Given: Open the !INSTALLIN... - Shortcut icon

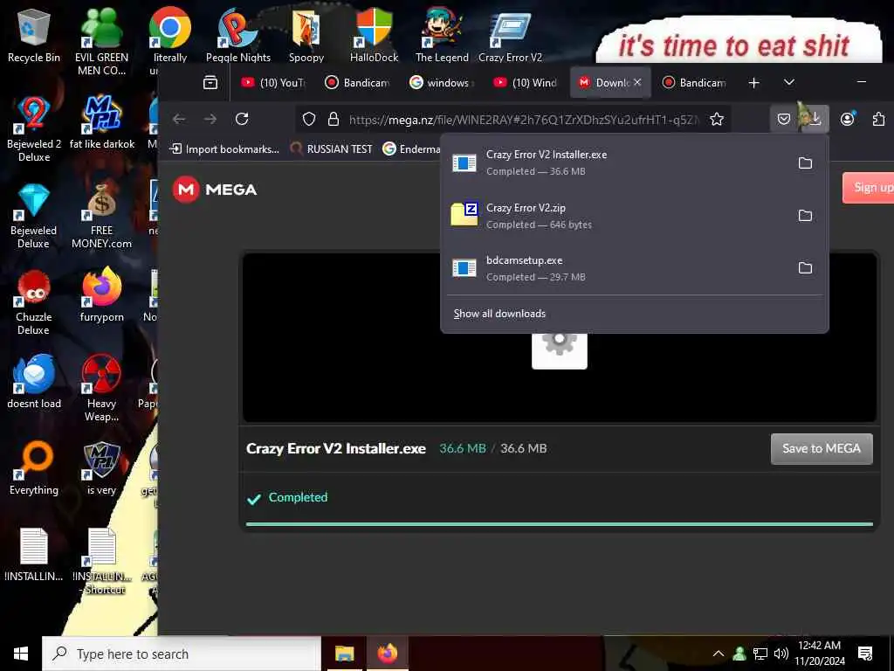Looking at the screenshot, I should (x=102, y=562).
